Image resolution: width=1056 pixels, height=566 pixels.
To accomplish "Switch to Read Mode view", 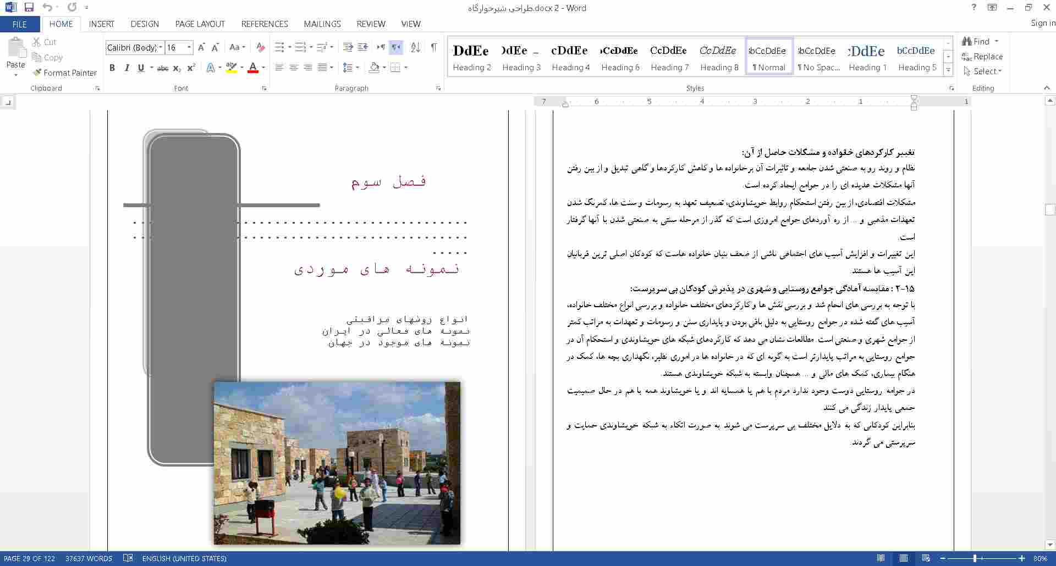I will [x=881, y=558].
